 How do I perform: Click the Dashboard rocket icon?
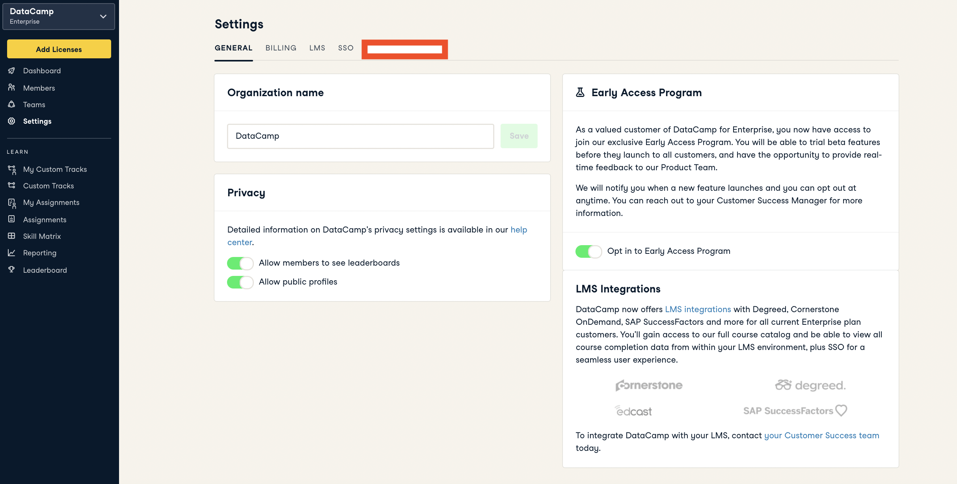(x=12, y=71)
